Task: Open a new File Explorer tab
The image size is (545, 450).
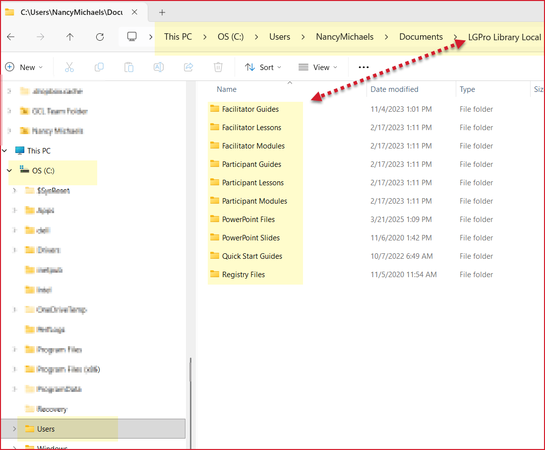Action: (x=162, y=12)
